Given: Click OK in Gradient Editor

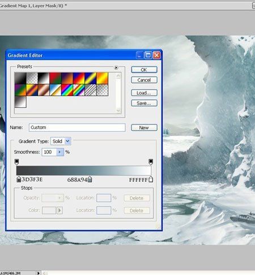Looking at the screenshot, I should (144, 70).
